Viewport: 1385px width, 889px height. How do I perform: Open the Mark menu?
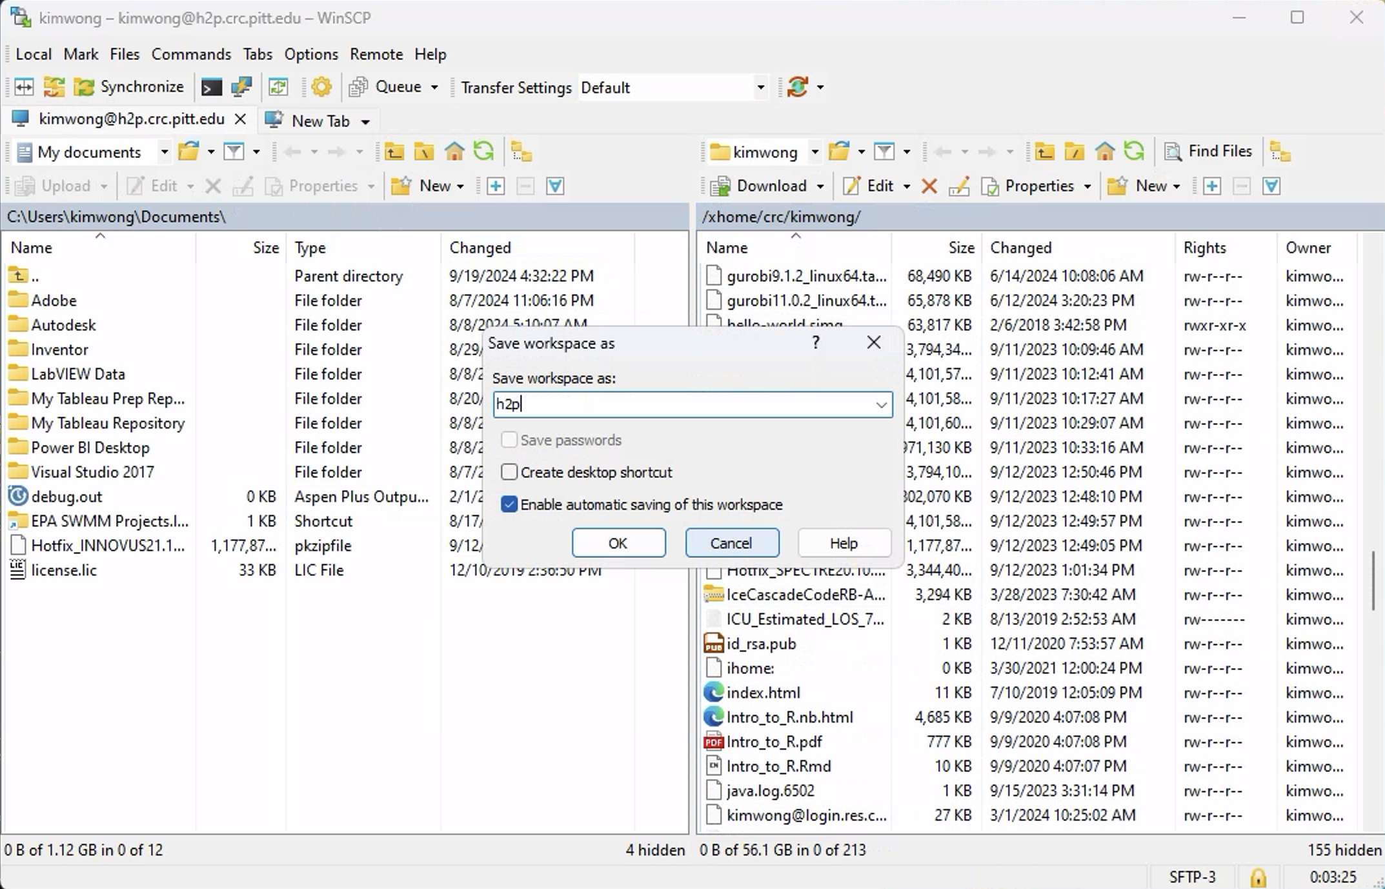tap(81, 54)
